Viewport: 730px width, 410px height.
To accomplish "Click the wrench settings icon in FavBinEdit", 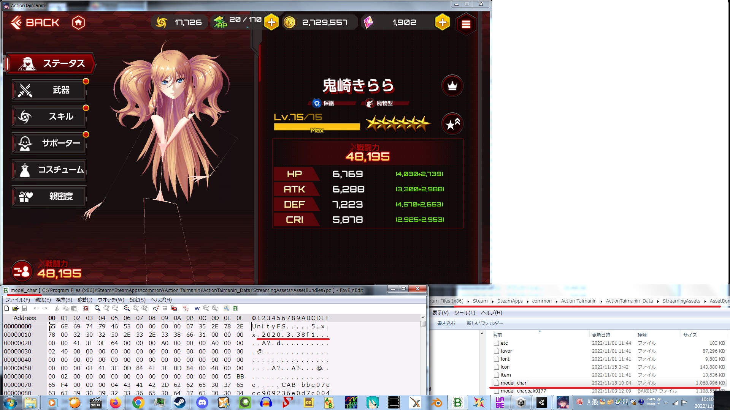I will [226, 308].
